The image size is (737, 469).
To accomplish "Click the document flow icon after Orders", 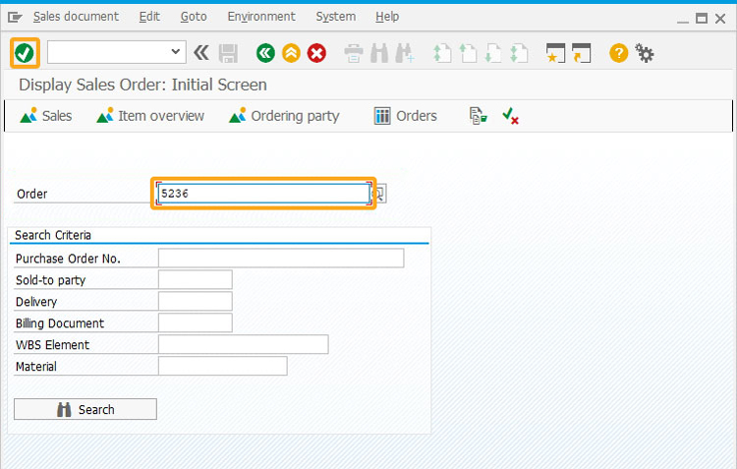I will click(478, 116).
